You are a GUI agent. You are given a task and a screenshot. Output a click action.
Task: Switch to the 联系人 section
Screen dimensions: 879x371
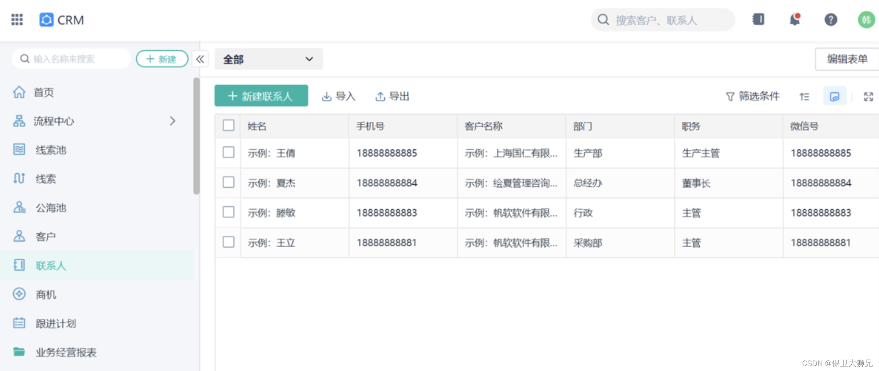coord(51,265)
